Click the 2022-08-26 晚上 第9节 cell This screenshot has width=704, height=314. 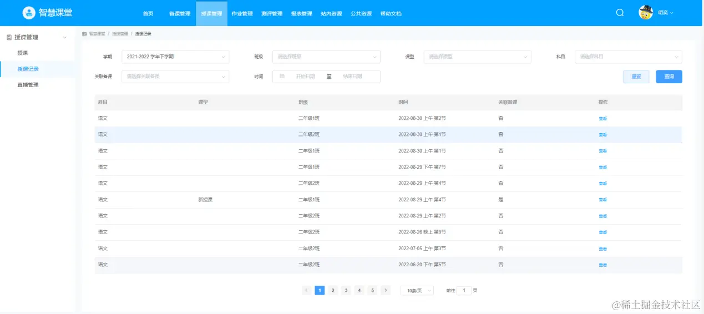pyautogui.click(x=422, y=232)
